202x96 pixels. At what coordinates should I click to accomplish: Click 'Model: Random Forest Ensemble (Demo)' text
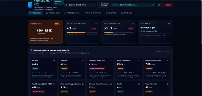point(153,35)
